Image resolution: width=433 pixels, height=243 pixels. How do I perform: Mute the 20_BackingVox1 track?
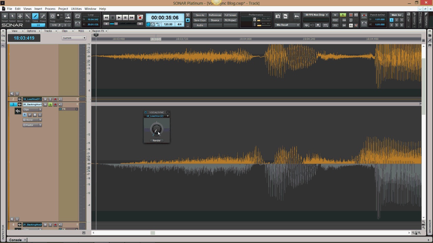tap(45, 105)
